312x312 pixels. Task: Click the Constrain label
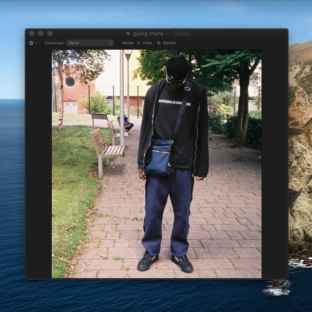pyautogui.click(x=55, y=43)
